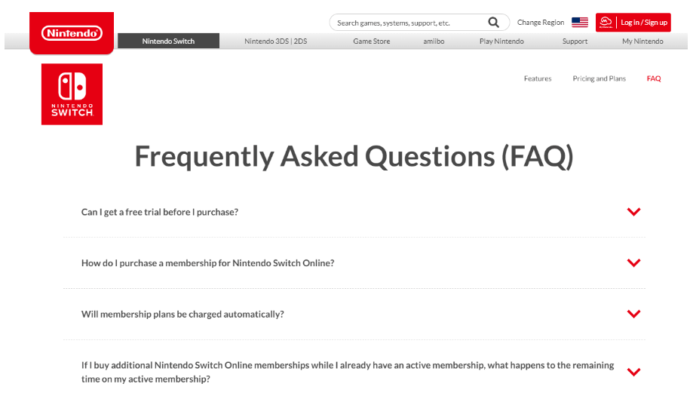
Task: Open the Game Store menu item
Action: (x=372, y=41)
